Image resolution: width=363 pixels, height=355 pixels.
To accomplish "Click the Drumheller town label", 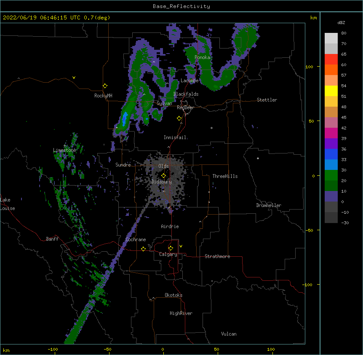I will pyautogui.click(x=269, y=205).
